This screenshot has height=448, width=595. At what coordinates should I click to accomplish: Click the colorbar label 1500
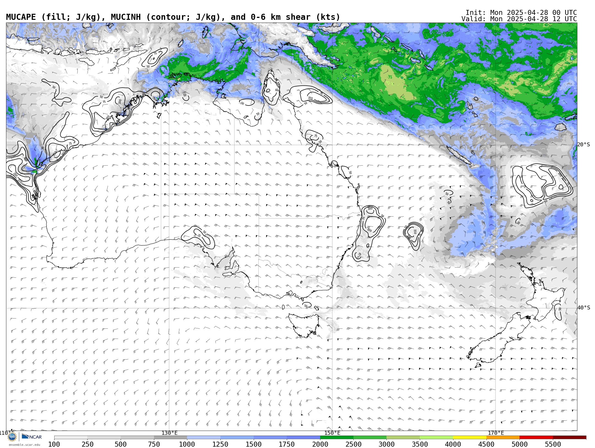click(x=254, y=444)
